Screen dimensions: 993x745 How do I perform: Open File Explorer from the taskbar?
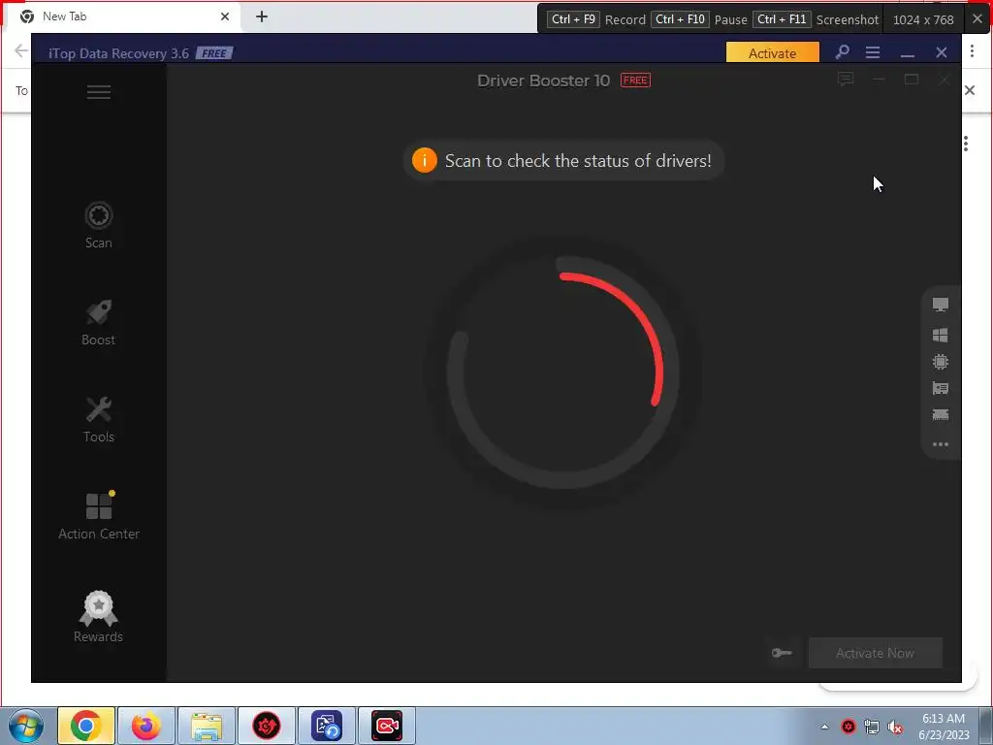point(207,726)
